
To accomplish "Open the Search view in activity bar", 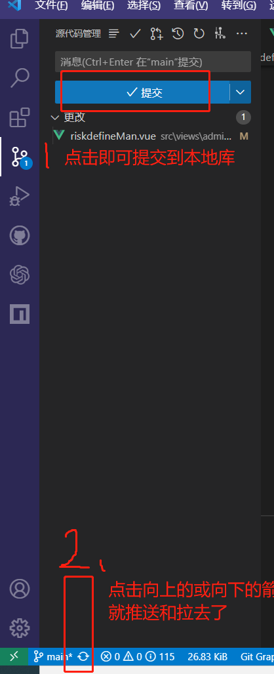I will (x=19, y=78).
